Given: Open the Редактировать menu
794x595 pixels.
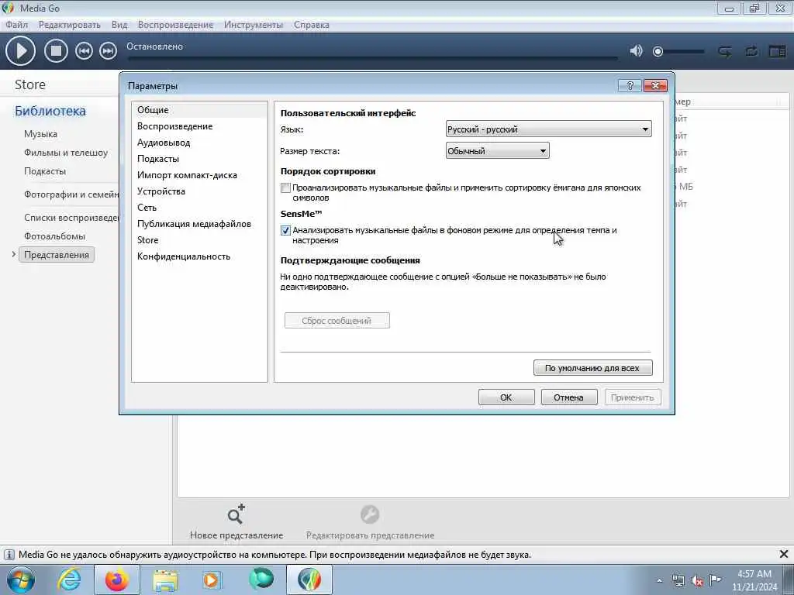Looking at the screenshot, I should pyautogui.click(x=69, y=25).
